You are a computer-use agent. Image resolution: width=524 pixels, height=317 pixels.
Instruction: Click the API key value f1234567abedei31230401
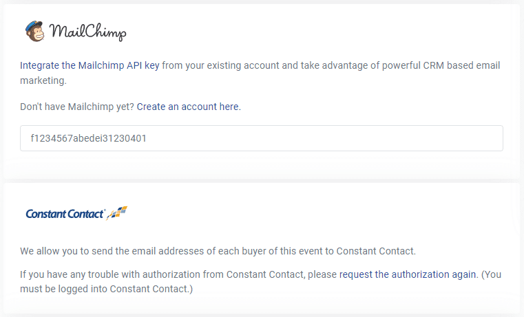pos(88,138)
